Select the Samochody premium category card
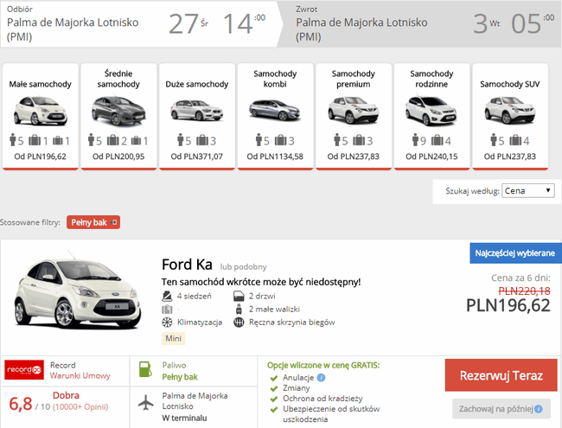The image size is (562, 428). pyautogui.click(x=354, y=116)
